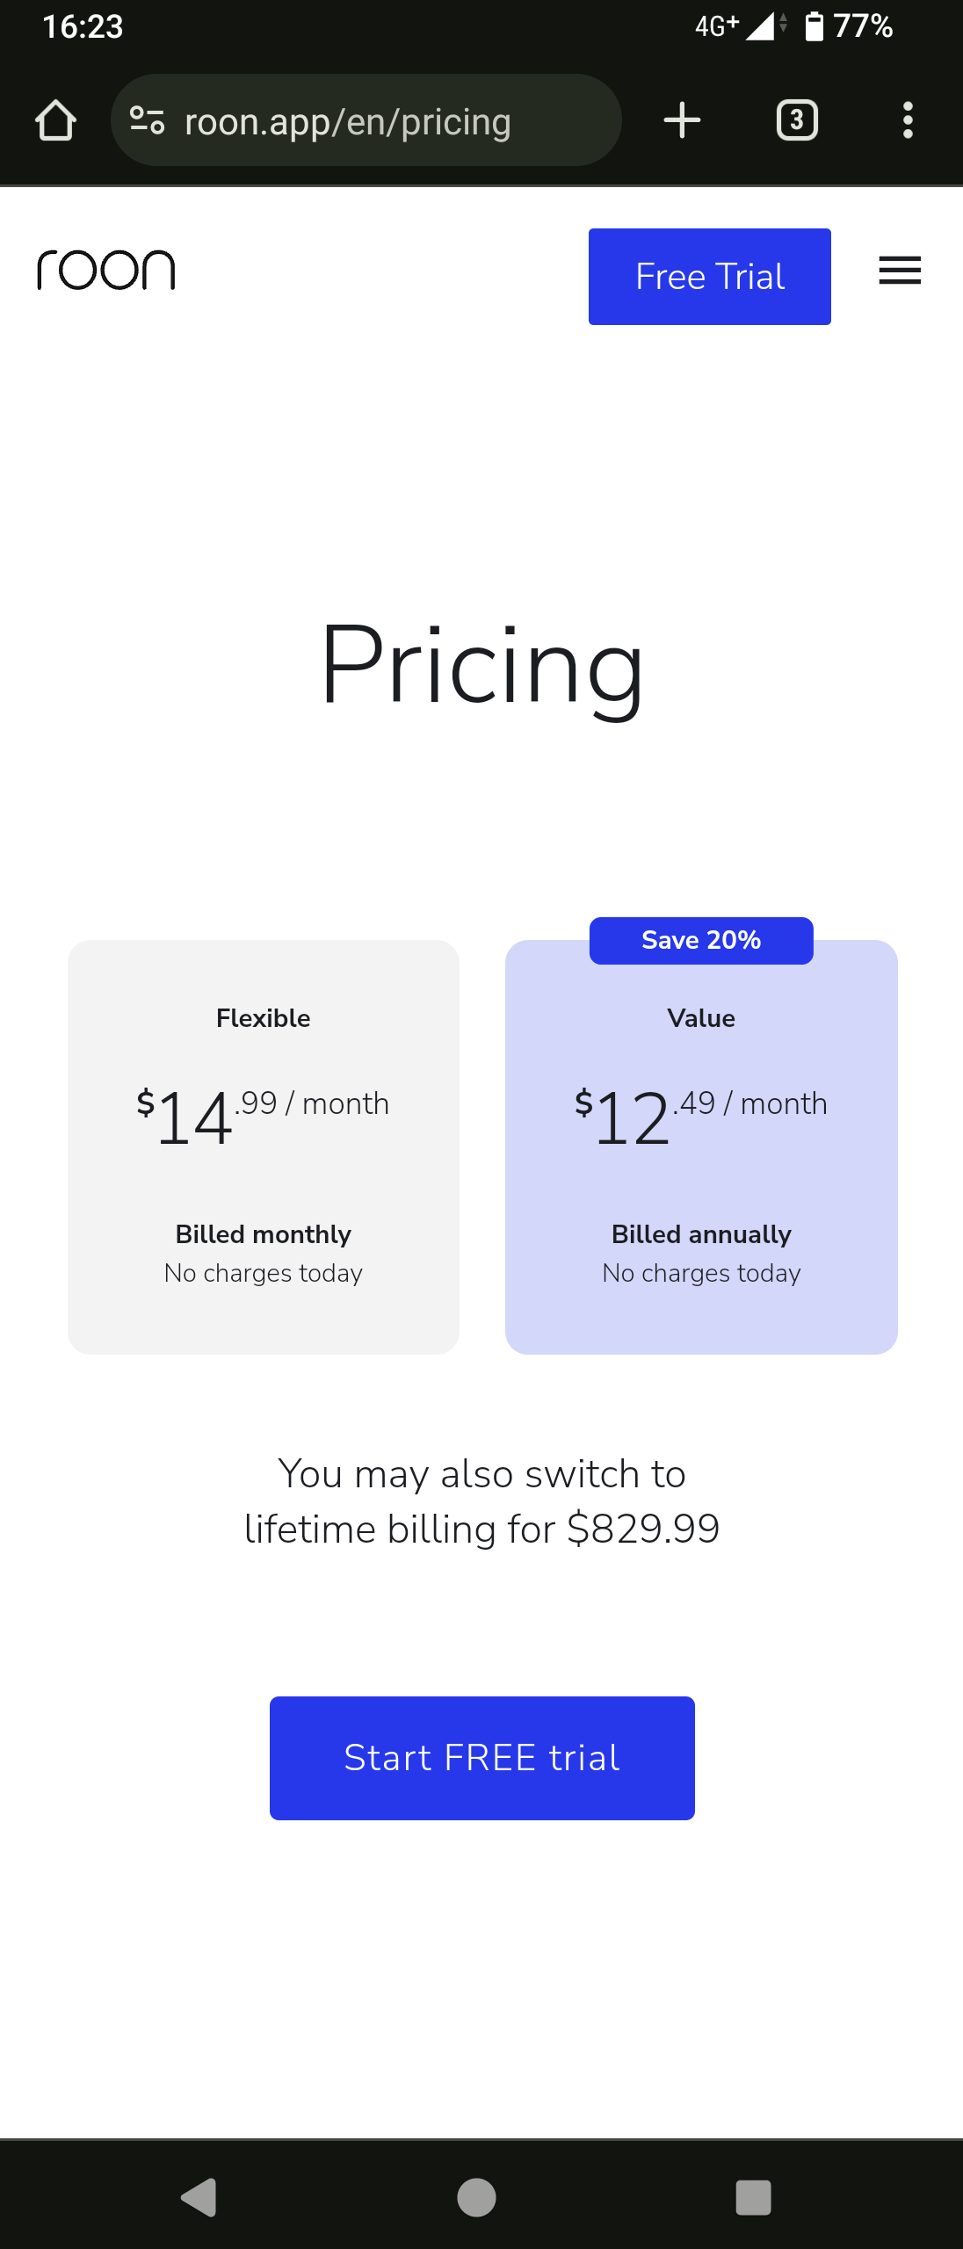
Task: Tap the Save 20% badge
Action: (701, 941)
